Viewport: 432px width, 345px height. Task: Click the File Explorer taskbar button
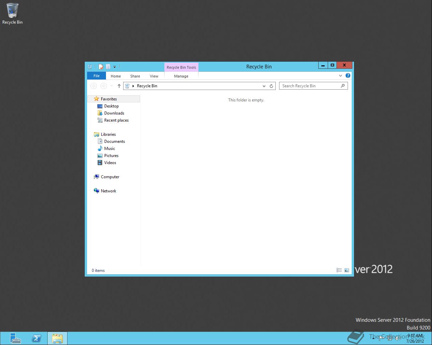(57, 338)
